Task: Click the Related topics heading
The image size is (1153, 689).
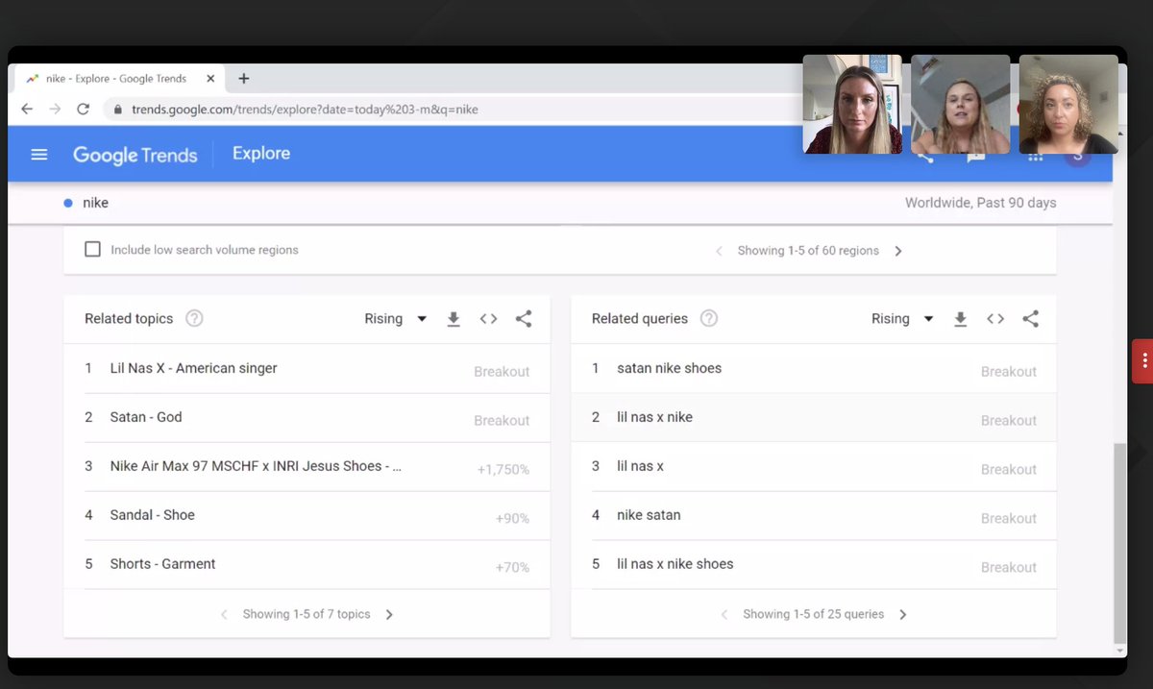Action: click(x=129, y=319)
